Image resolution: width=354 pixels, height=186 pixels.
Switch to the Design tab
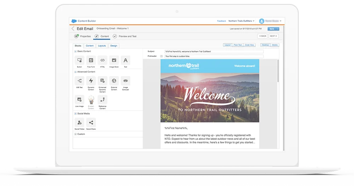pyautogui.click(x=114, y=45)
